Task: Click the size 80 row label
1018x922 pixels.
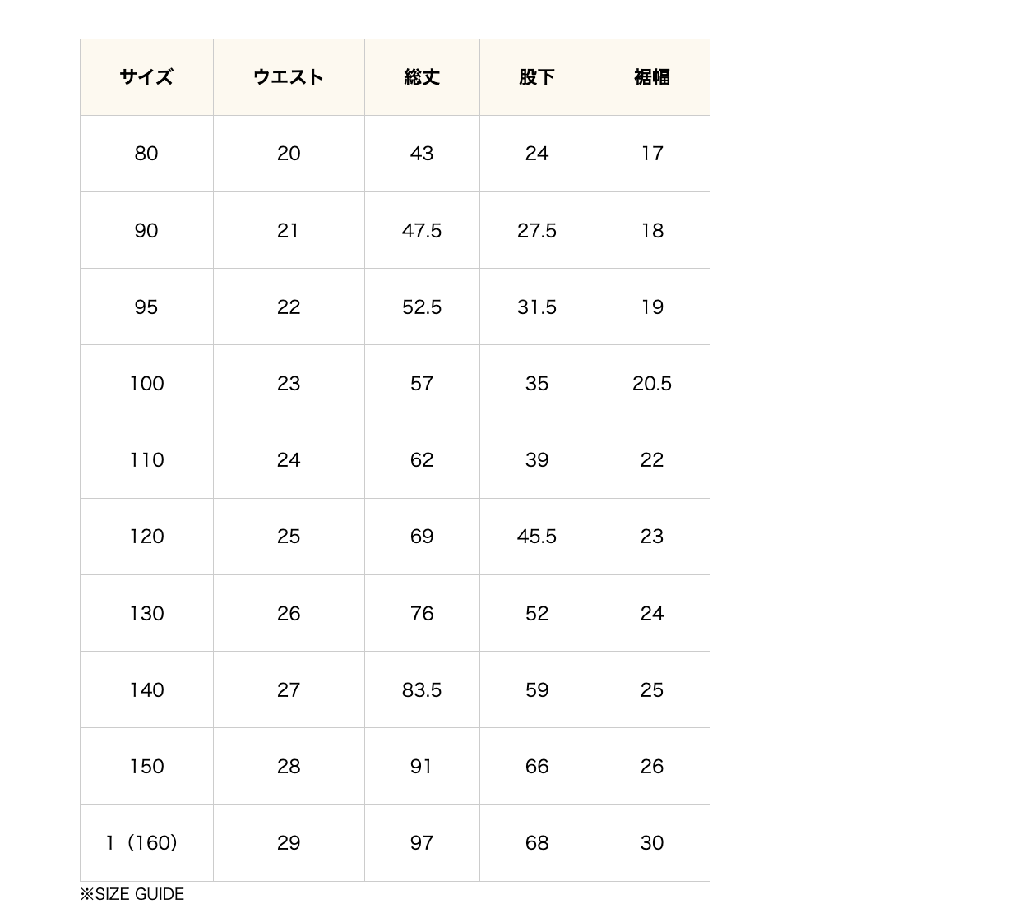Action: click(146, 154)
